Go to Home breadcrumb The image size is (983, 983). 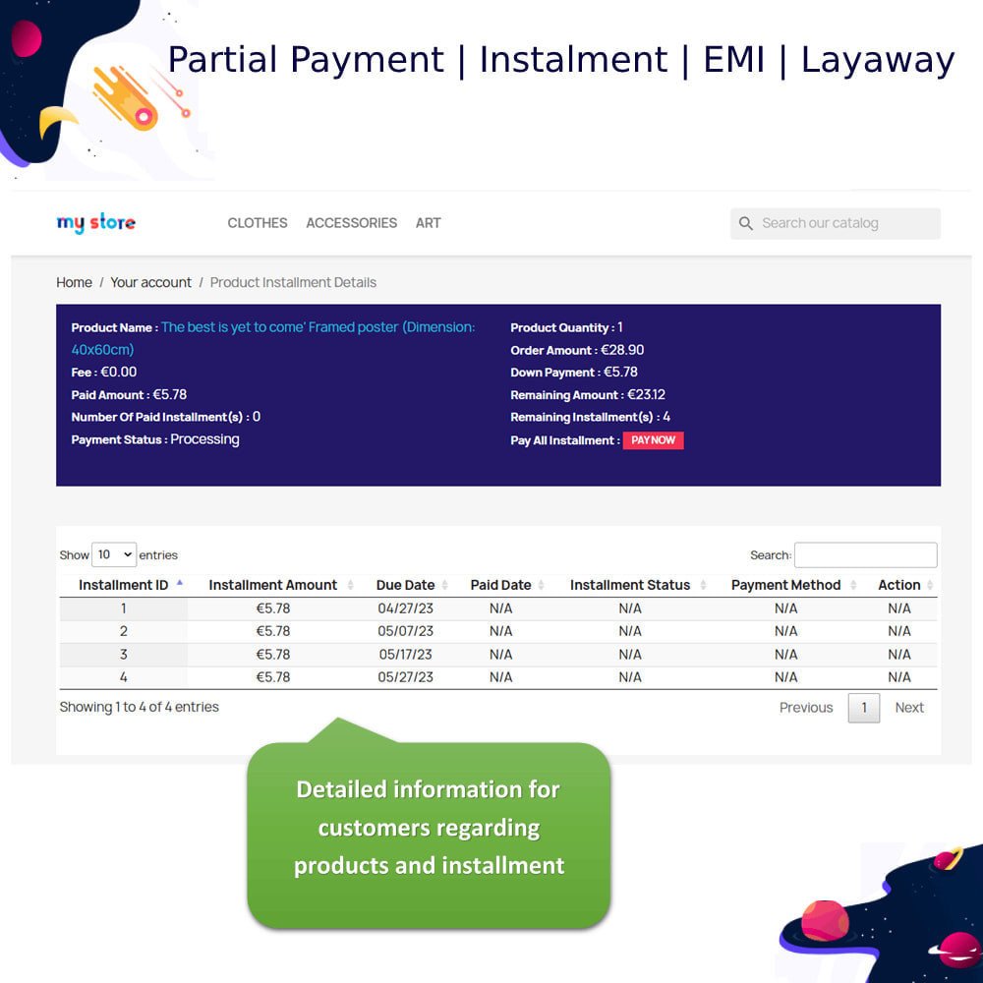[74, 283]
